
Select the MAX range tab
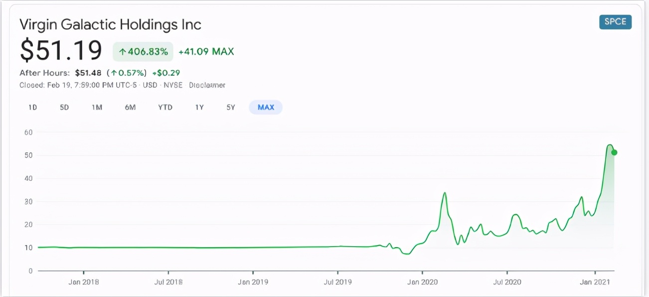pyautogui.click(x=266, y=107)
